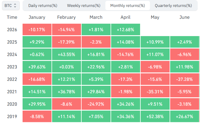Image resolution: width=200 pixels, height=123 pixels.
Task: Click the June column header
Action: pyautogui.click(x=184, y=17)
